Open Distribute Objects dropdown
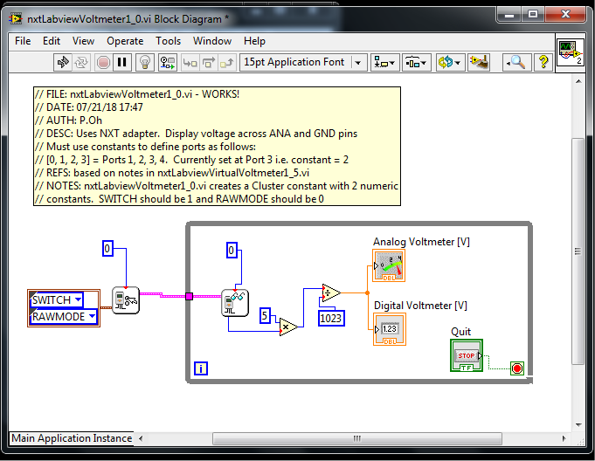595x461 pixels. coord(416,62)
